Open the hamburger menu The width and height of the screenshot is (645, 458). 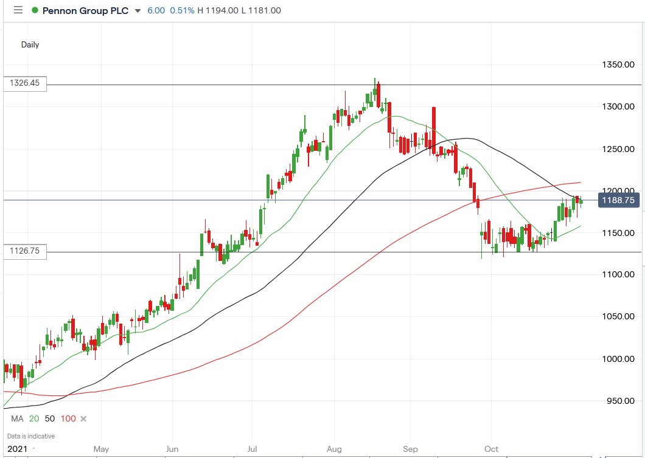pos(18,10)
